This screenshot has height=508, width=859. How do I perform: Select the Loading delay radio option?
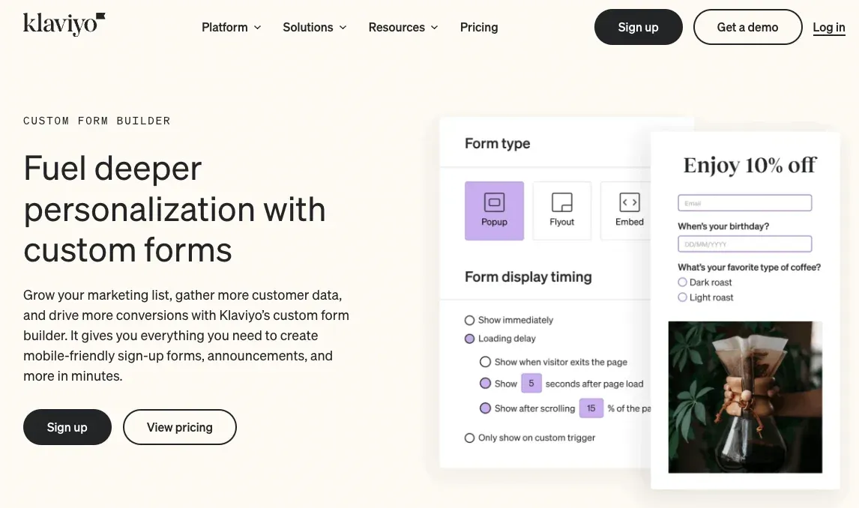[x=469, y=339]
